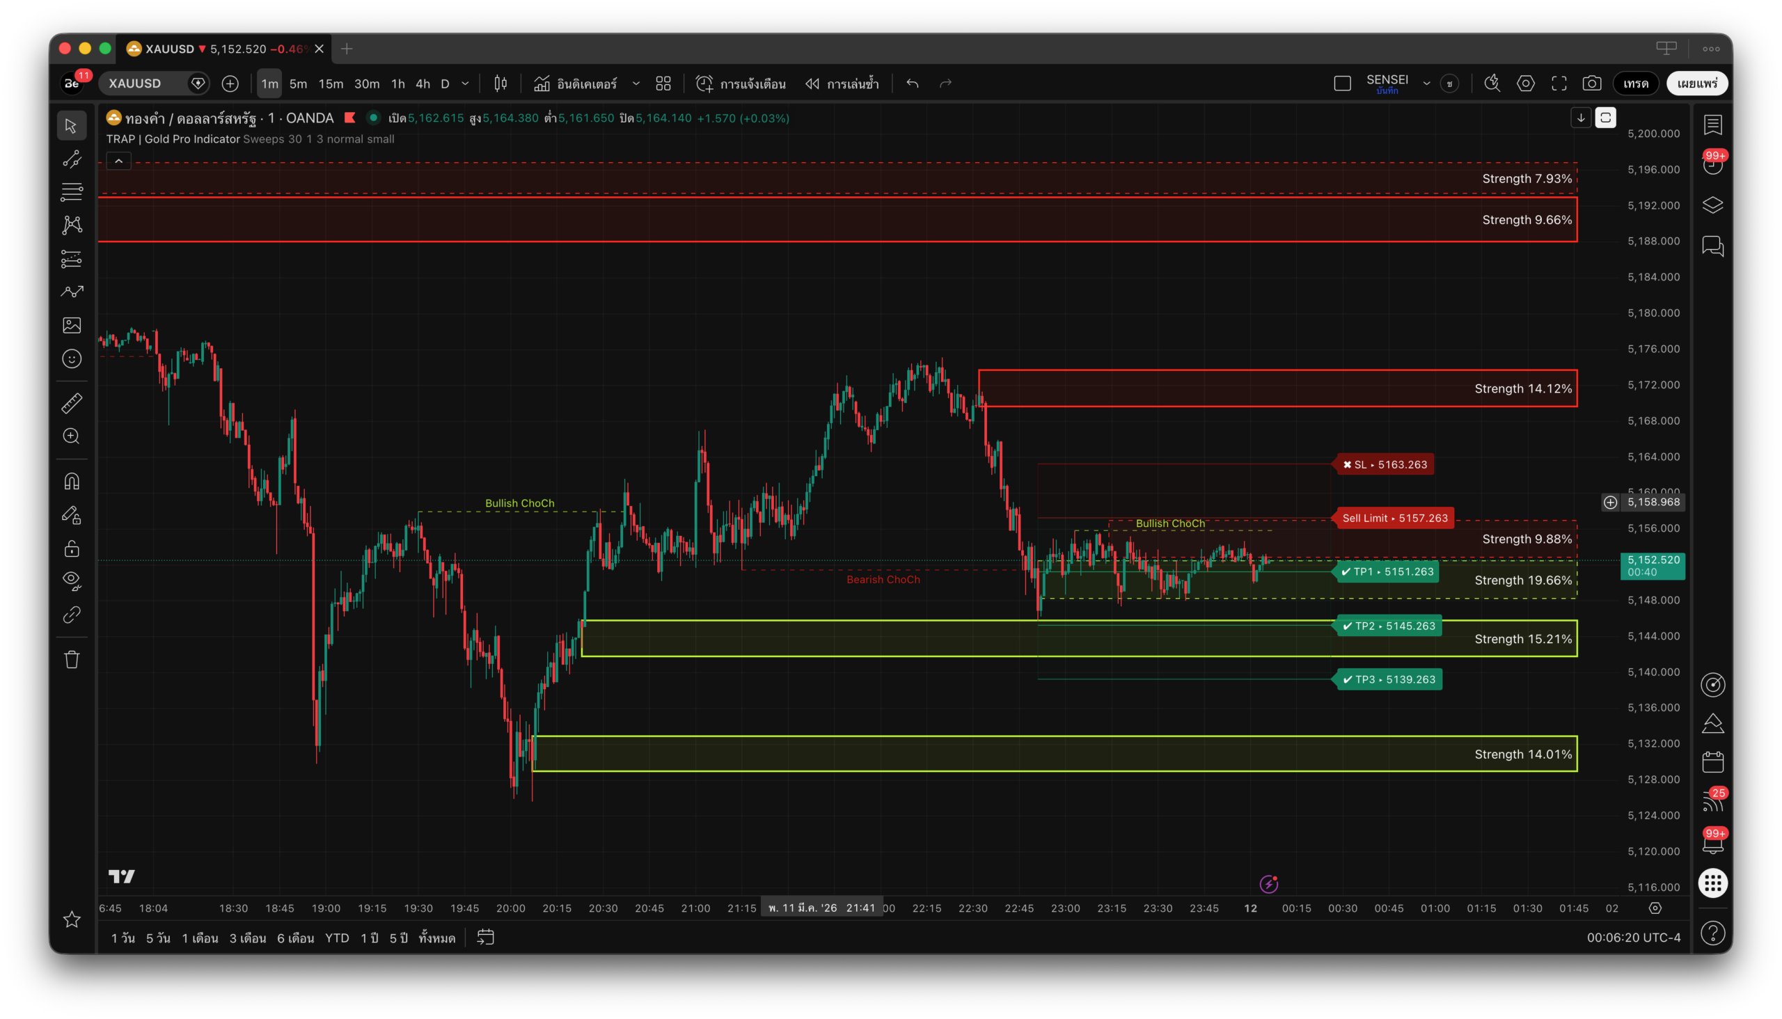The height and width of the screenshot is (1019, 1782).
Task: Toggle lock all drawings padlock
Action: click(72, 548)
